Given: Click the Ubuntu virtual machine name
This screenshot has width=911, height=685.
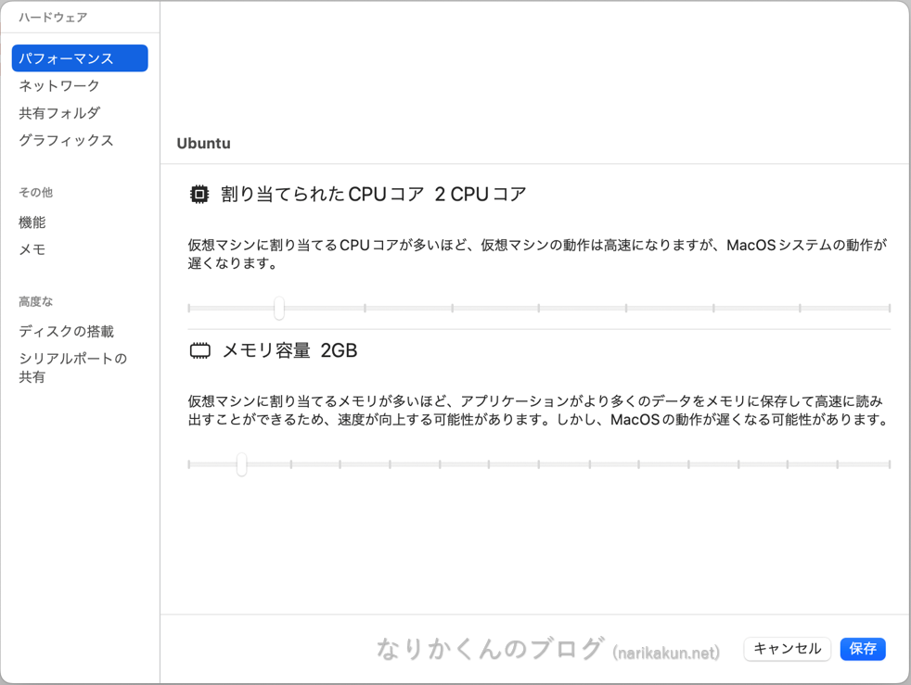Looking at the screenshot, I should coord(203,144).
